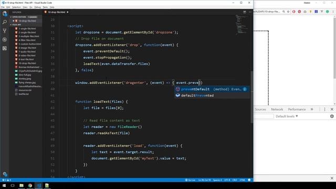Open DevTools settings gear
Viewport: 336px width, 189px height.
332,116
